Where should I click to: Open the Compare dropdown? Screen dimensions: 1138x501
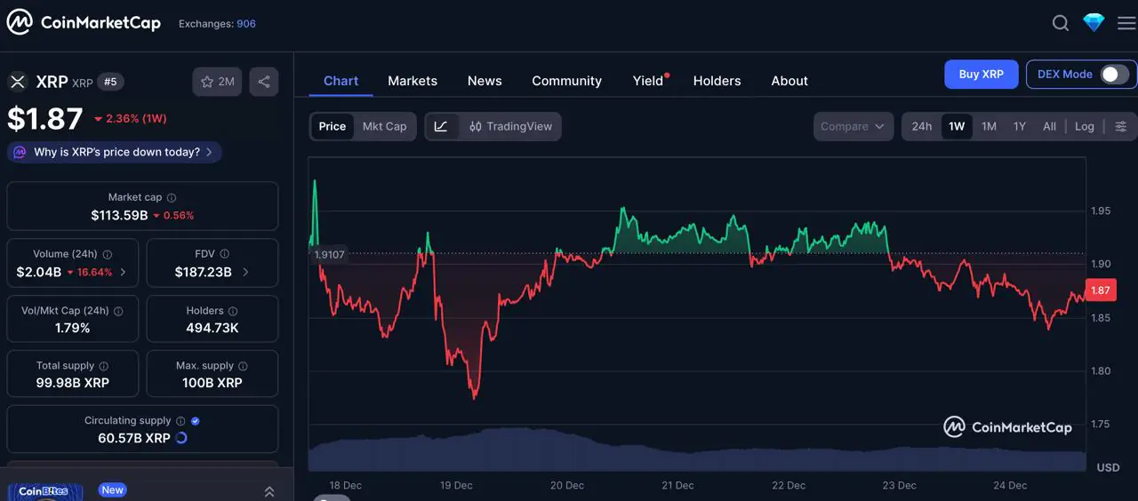[853, 126]
